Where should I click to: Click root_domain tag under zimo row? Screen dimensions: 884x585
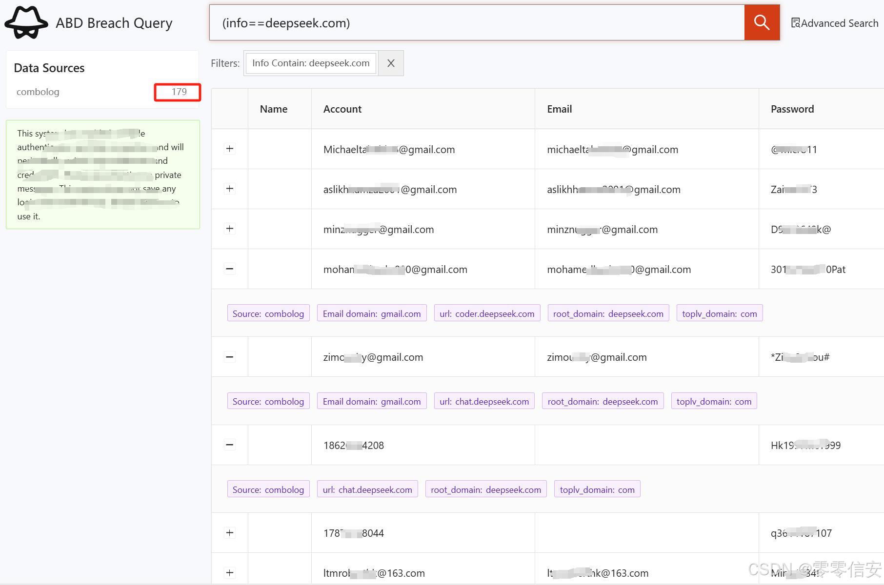603,401
